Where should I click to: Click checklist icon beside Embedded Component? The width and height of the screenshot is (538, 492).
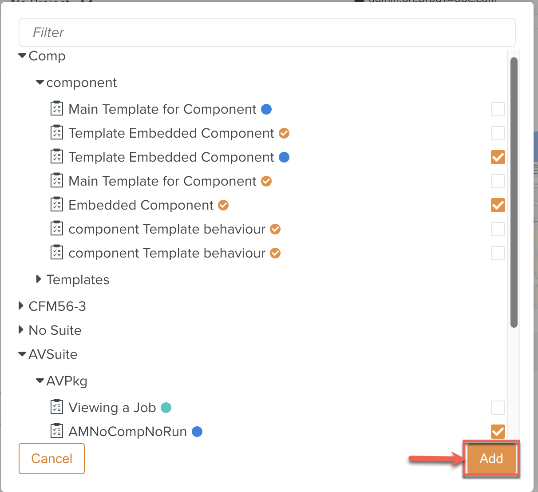(56, 205)
